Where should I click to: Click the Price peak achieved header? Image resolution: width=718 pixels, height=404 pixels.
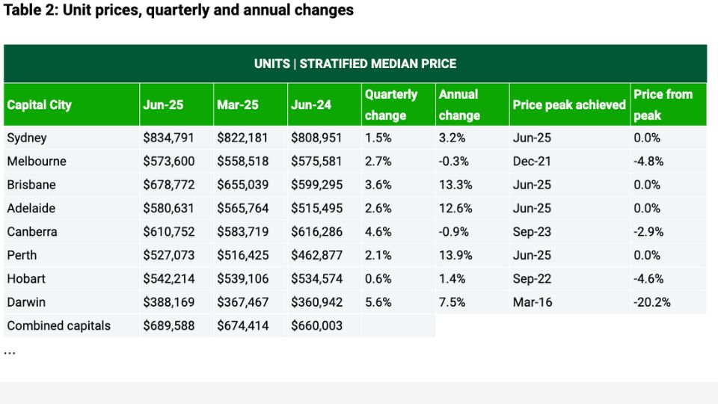click(x=568, y=105)
